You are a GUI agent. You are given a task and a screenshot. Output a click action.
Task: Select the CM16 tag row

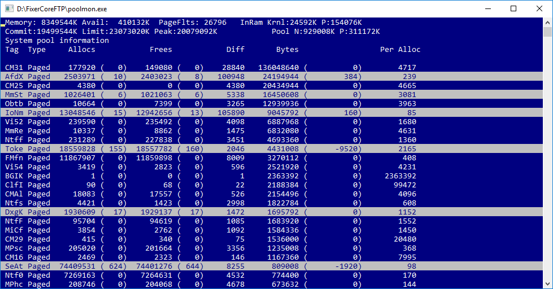272,257
